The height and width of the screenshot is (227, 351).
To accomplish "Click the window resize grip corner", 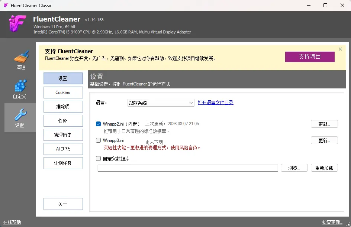I will 348,224.
